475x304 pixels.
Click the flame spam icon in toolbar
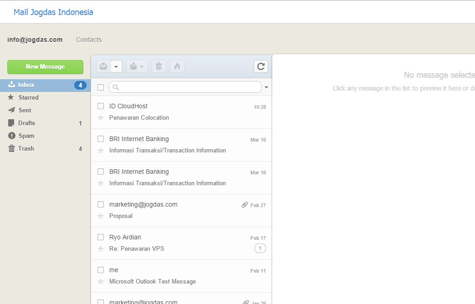(177, 66)
